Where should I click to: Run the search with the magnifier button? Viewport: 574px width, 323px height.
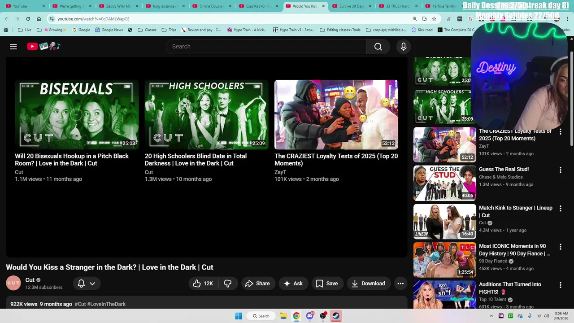point(378,47)
